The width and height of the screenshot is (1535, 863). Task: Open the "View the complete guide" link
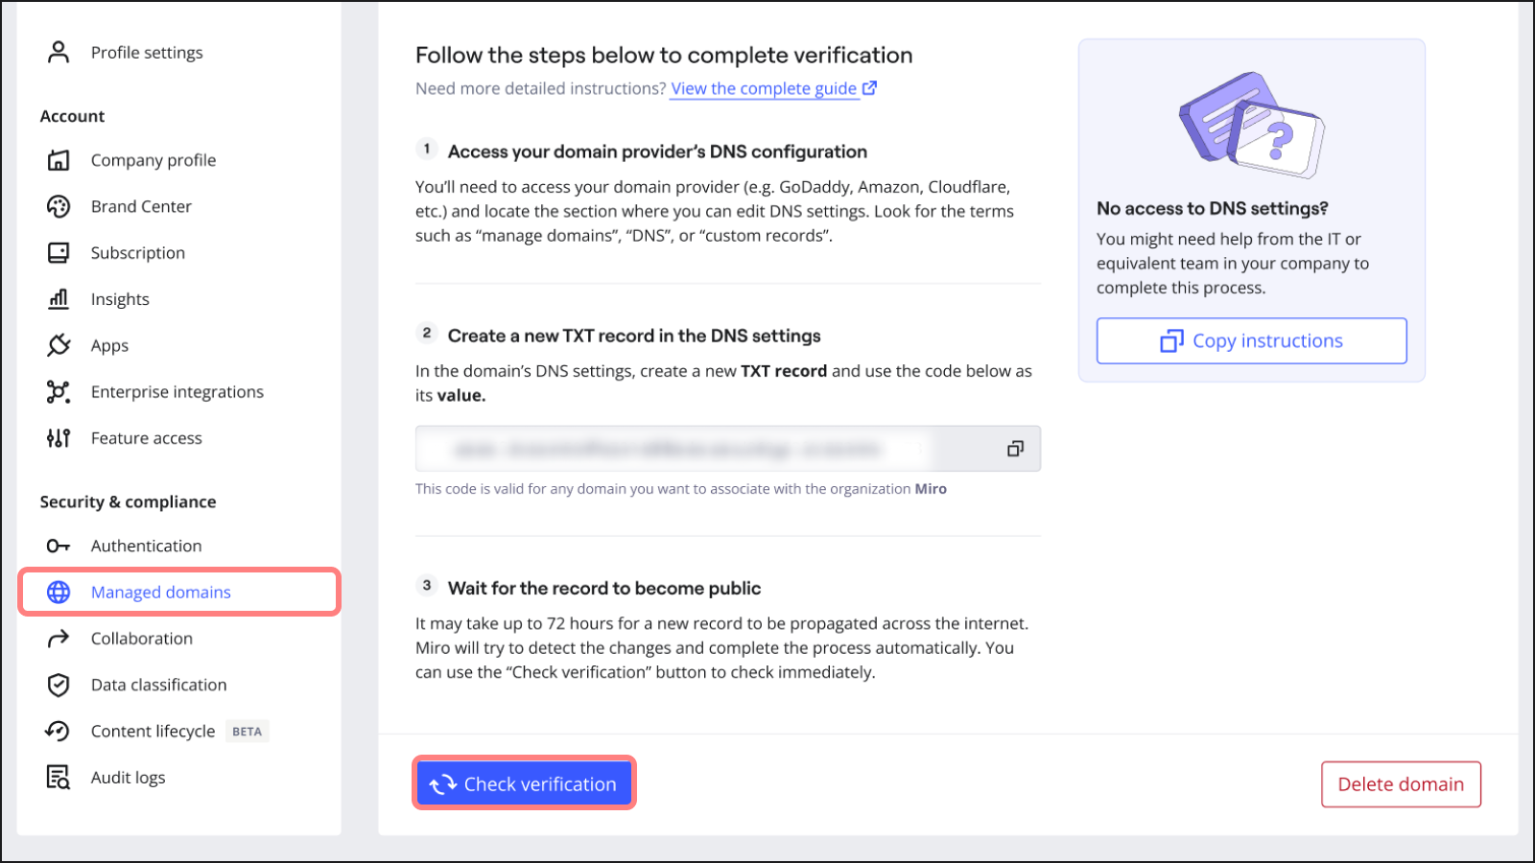765,88
